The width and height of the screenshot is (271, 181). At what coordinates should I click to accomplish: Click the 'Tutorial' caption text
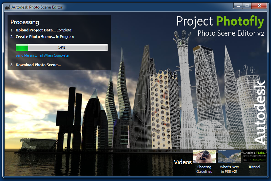(x=254, y=167)
